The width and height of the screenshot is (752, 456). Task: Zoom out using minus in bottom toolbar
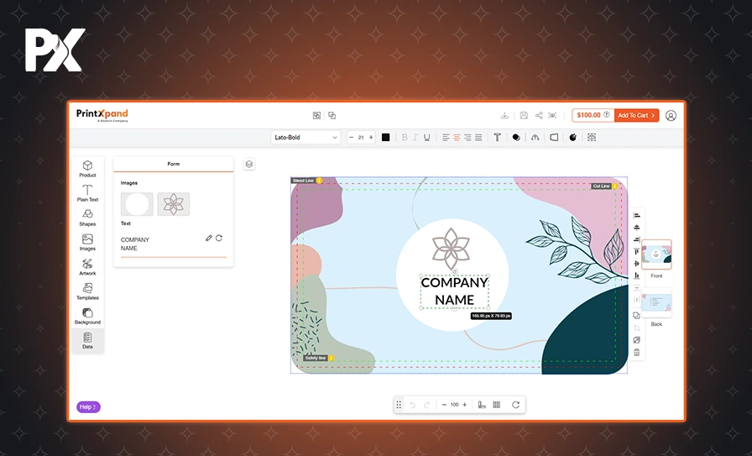[444, 405]
